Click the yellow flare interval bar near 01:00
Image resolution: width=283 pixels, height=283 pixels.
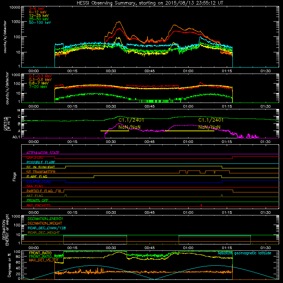click(190, 131)
